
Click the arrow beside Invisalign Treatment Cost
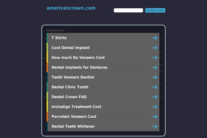(155, 107)
